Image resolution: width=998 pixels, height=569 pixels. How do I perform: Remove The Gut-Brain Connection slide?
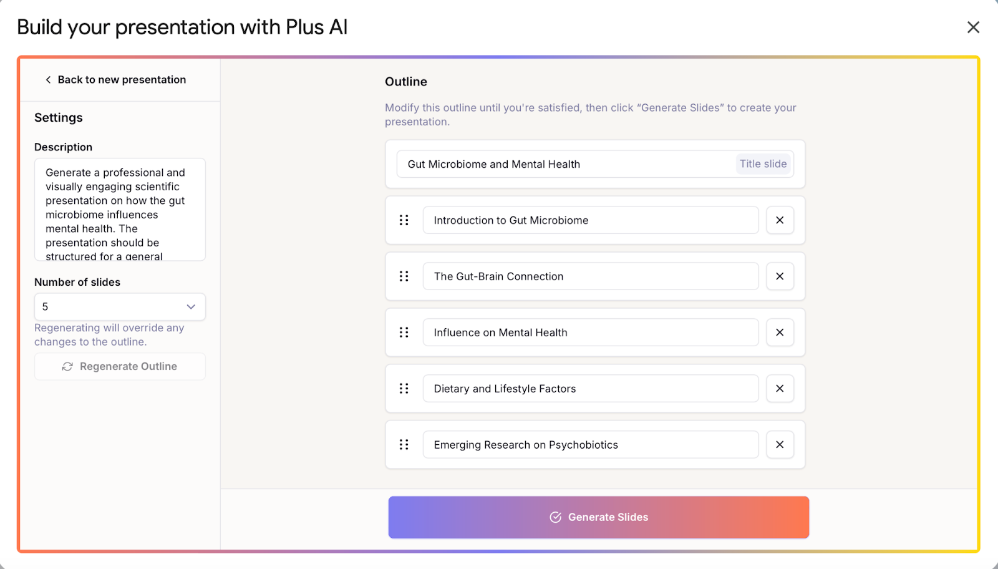[x=780, y=276]
